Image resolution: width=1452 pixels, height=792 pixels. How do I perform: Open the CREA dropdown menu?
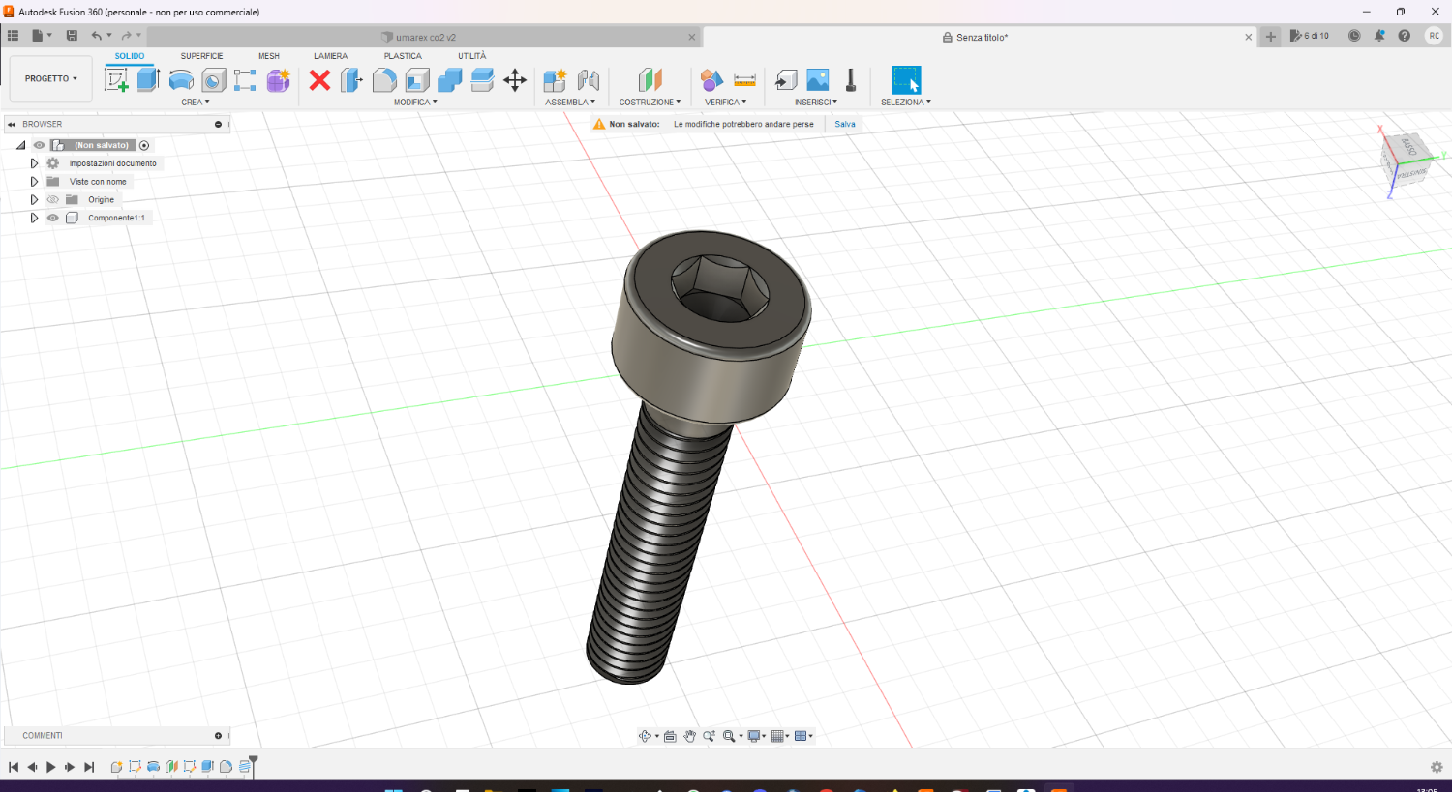(196, 102)
